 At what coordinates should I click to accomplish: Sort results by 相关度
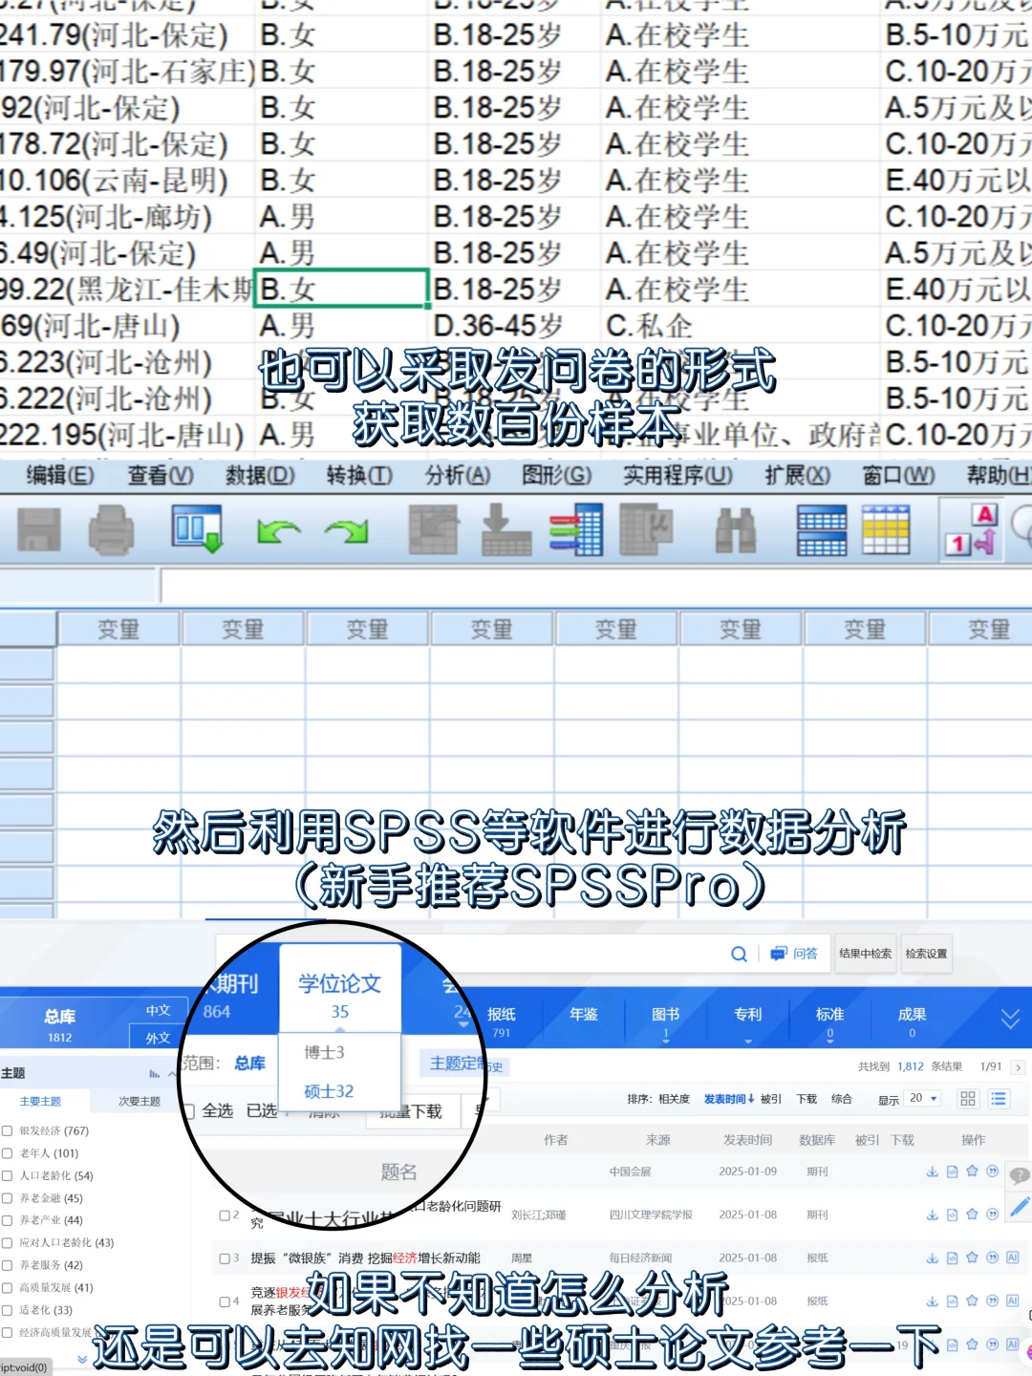[x=674, y=1099]
